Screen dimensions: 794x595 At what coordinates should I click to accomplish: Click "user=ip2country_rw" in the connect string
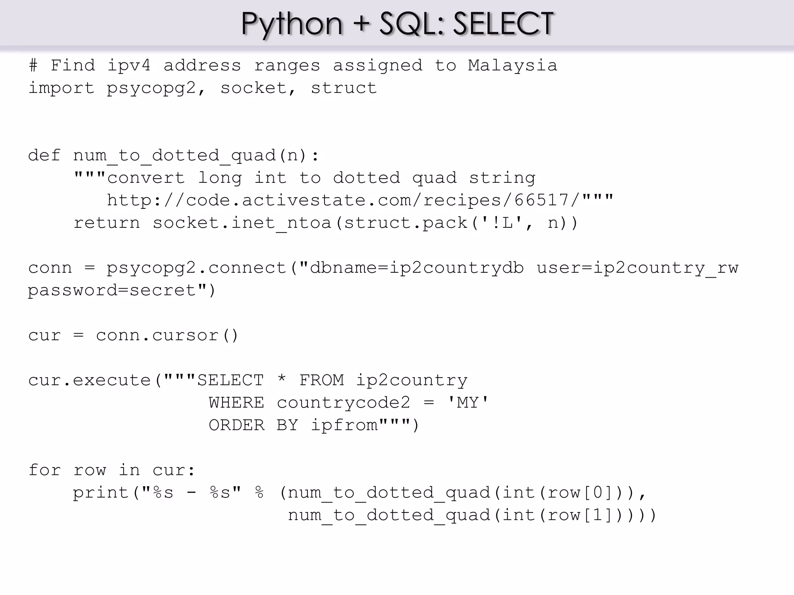coord(637,268)
